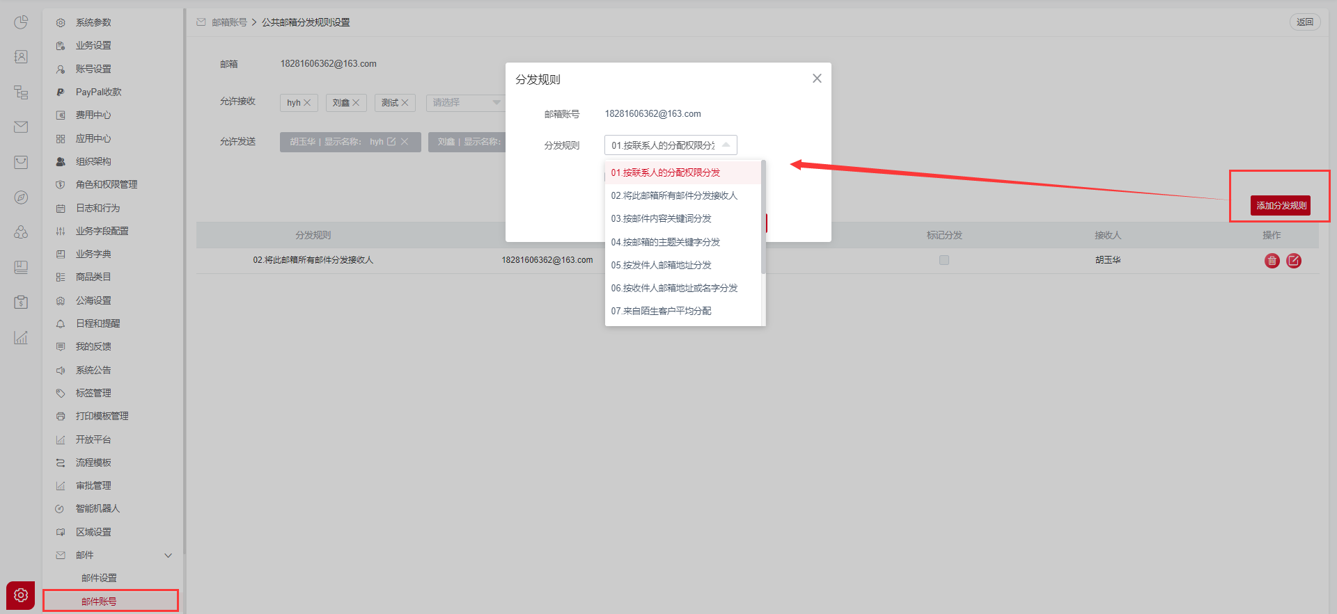1337x614 pixels.
Task: Open 角色和权限管理 in the sidebar
Action: pyautogui.click(x=106, y=184)
